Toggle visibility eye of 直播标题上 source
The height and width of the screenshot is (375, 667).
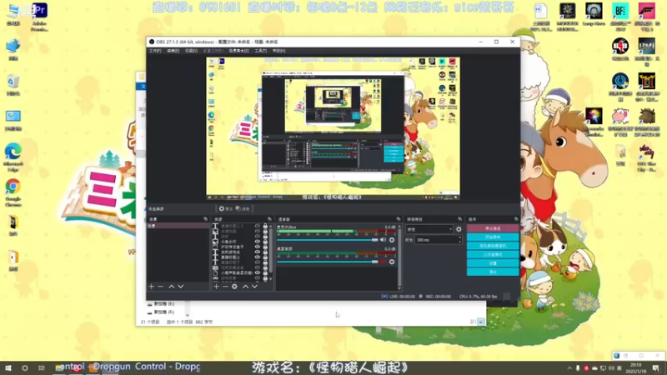point(258,257)
